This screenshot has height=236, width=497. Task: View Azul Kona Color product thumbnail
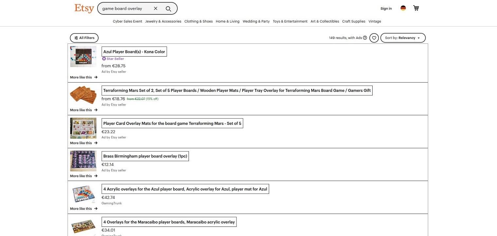tap(83, 57)
